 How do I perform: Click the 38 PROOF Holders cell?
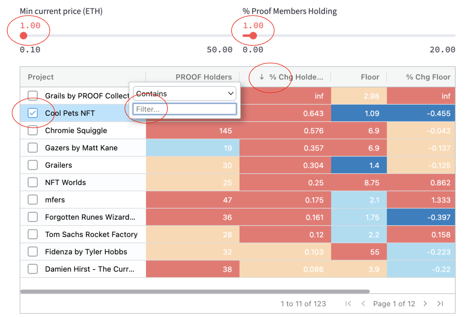pos(193,269)
